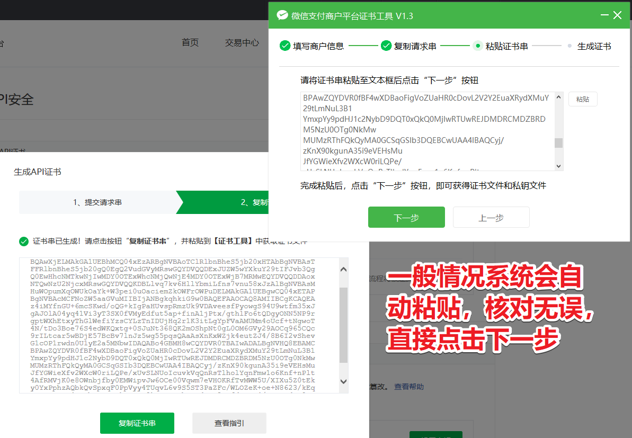Click the window title 微信支付商户平台证书工具 V1.3
This screenshot has width=632, height=438.
[352, 16]
